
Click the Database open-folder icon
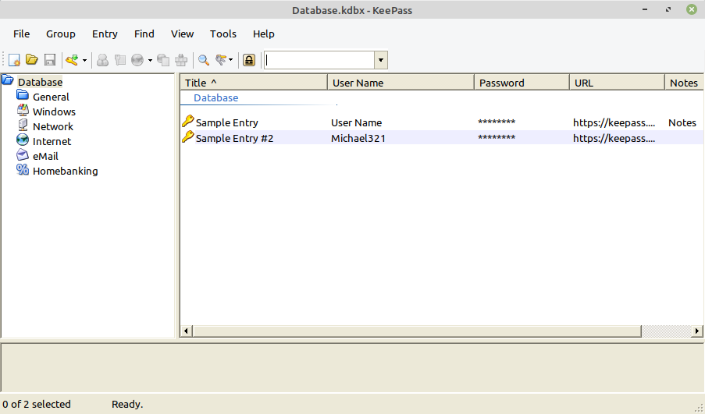tap(8, 80)
